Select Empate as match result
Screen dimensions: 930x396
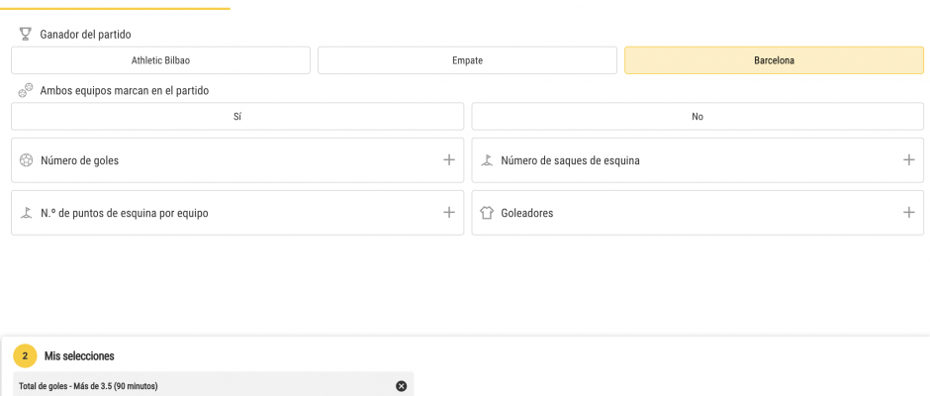pos(467,60)
